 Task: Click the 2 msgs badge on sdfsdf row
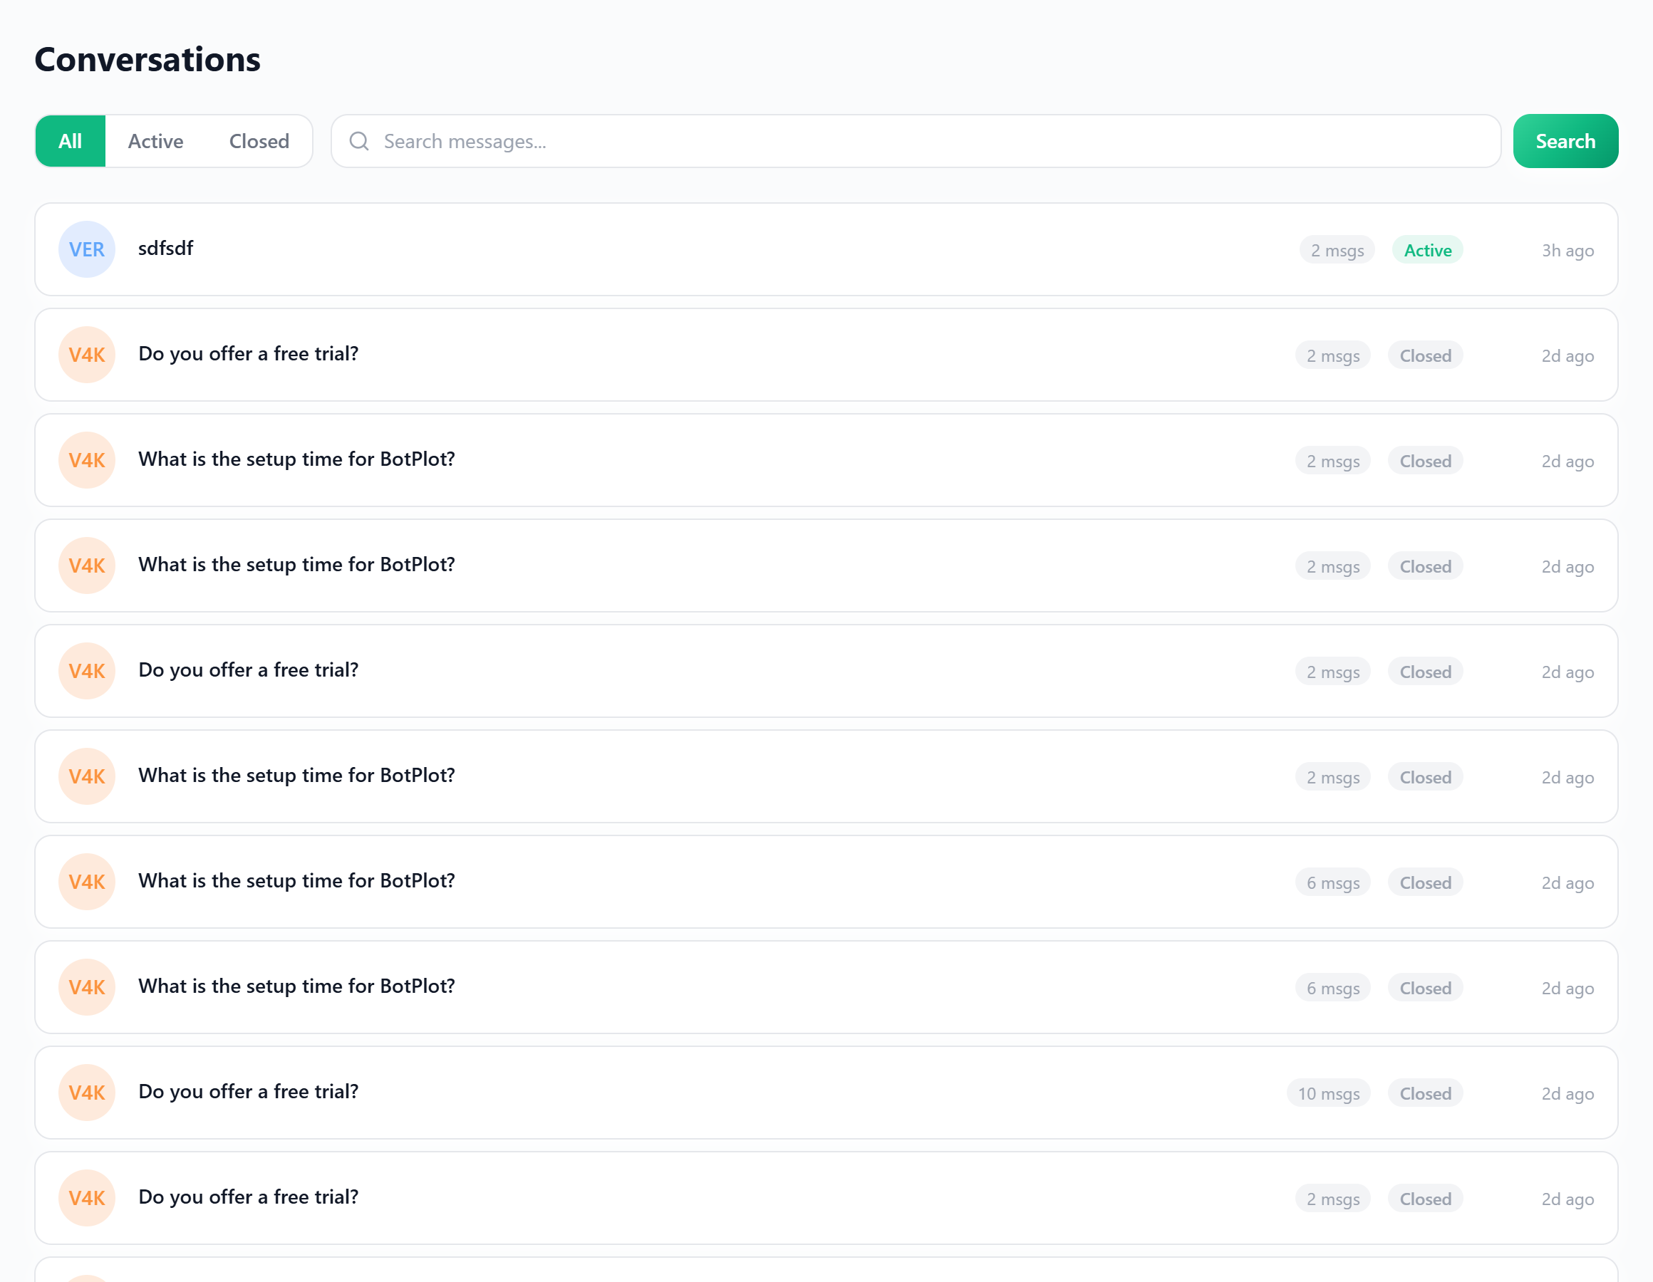1337,250
